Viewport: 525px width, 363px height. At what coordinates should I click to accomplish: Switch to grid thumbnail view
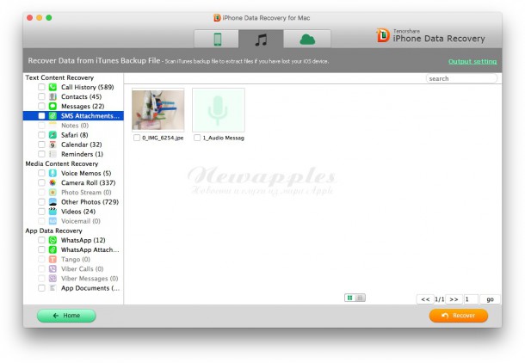[x=350, y=298]
